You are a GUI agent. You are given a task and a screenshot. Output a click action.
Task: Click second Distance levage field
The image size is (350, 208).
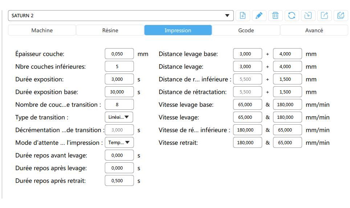coord(287,66)
